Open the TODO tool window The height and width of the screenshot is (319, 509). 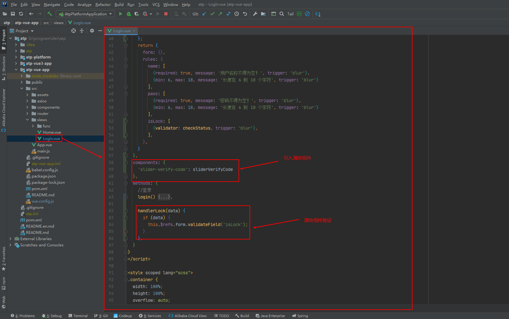(x=222, y=316)
